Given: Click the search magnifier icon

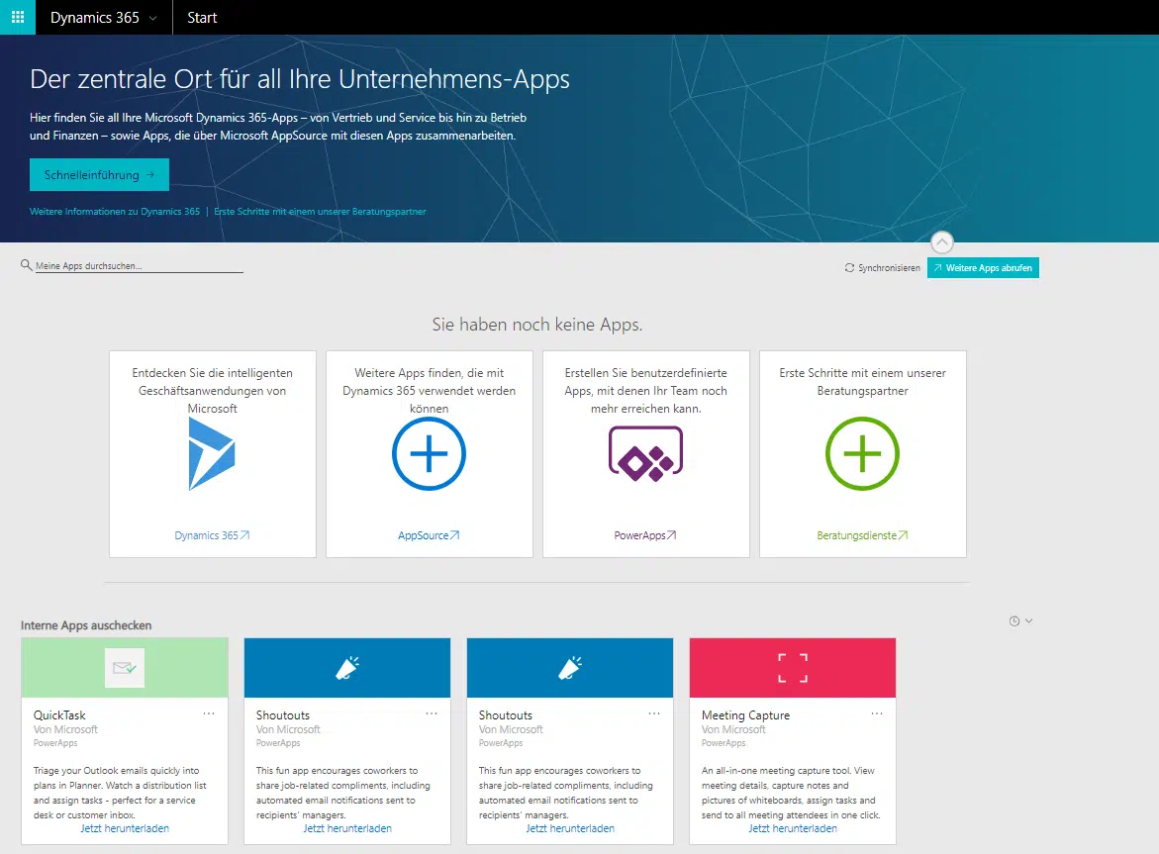Looking at the screenshot, I should tap(26, 264).
